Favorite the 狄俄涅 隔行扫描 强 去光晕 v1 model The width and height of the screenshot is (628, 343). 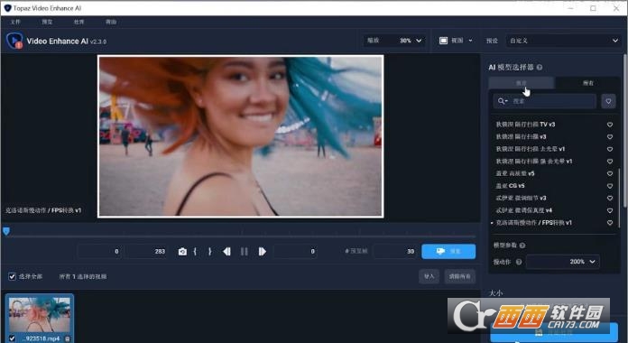tap(610, 162)
